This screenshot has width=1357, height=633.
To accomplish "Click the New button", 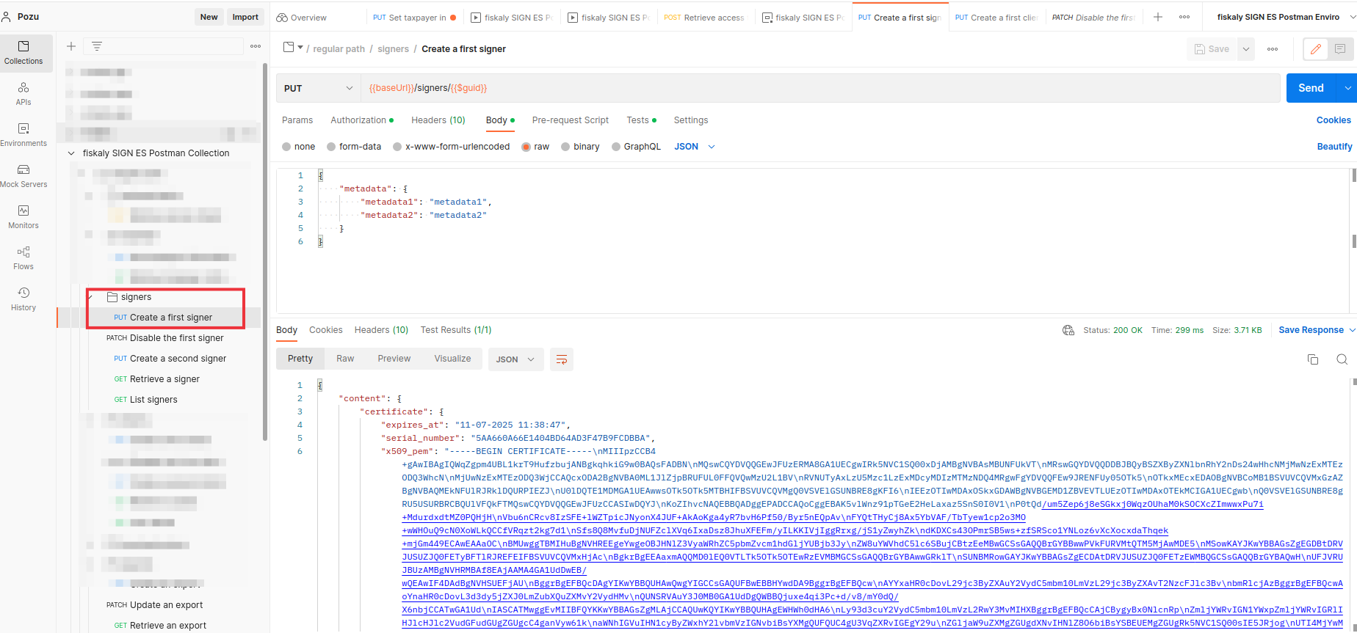I will coord(209,17).
